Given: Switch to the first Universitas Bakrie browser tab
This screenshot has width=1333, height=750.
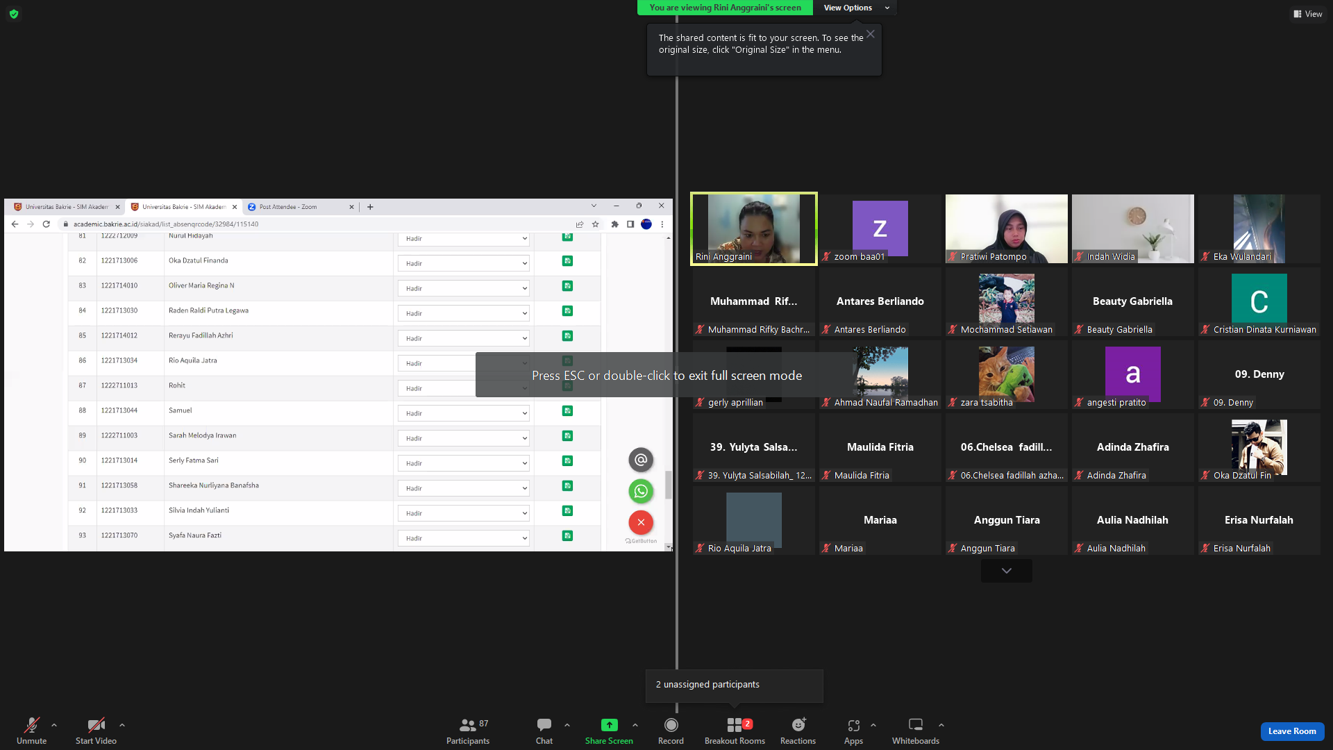Looking at the screenshot, I should (67, 207).
